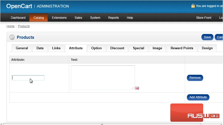Open the Catalog menu
Image resolution: width=223 pixels, height=125 pixels.
click(39, 18)
